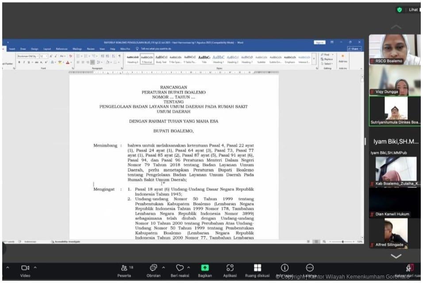Open the References ribbon tab

pyautogui.click(x=61, y=49)
